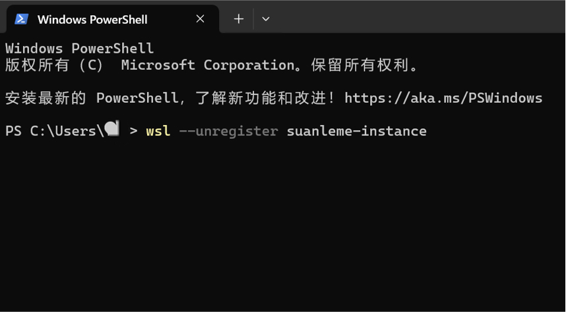Click the blue PowerShell icon in the tab
Viewport: 566px width, 312px height.
(x=21, y=19)
